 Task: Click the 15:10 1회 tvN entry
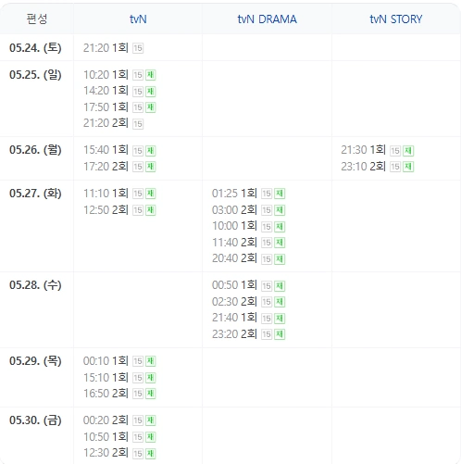tap(106, 378)
